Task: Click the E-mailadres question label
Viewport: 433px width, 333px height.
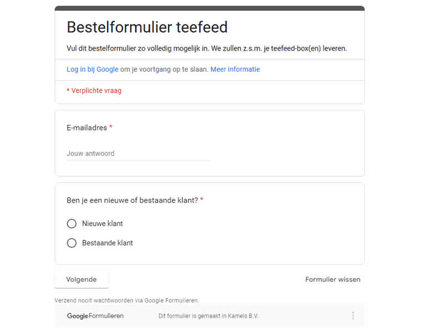Action: tap(87, 128)
